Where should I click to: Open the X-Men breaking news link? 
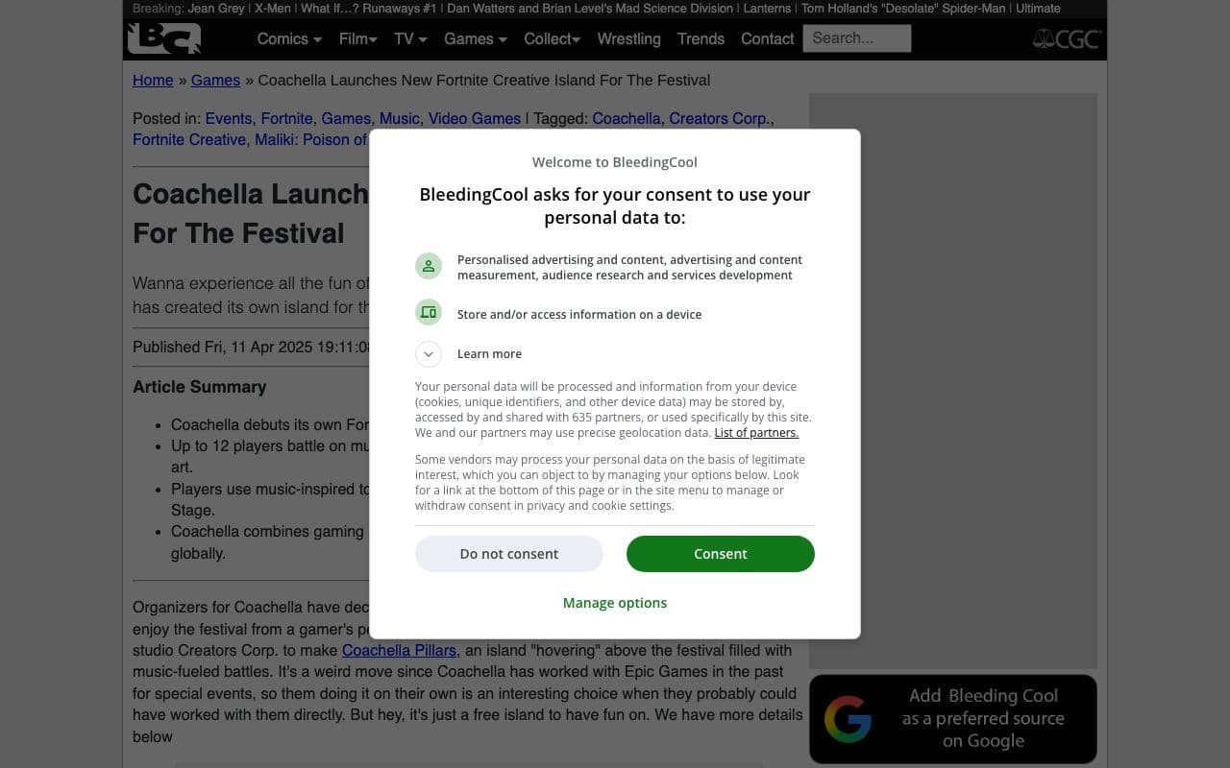coord(274,9)
